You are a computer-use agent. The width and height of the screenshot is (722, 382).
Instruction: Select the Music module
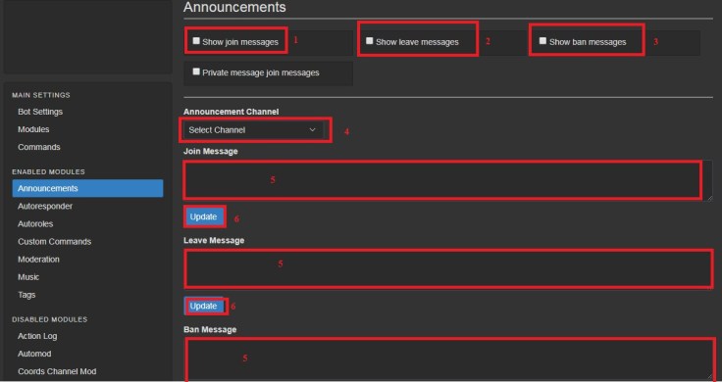(28, 277)
